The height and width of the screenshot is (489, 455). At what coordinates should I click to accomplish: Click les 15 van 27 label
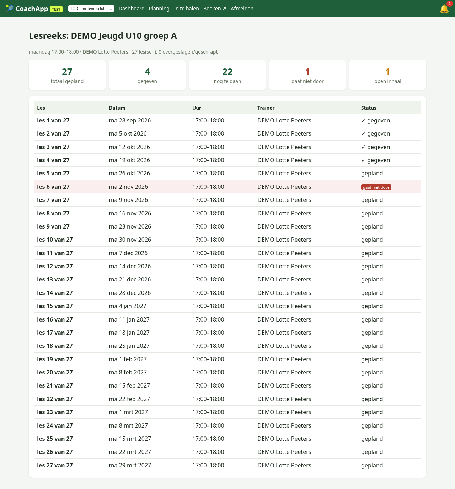(x=55, y=306)
